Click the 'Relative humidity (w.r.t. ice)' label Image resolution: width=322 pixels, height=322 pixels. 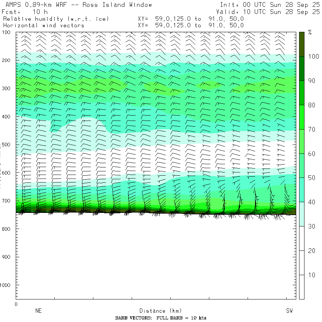[56, 19]
